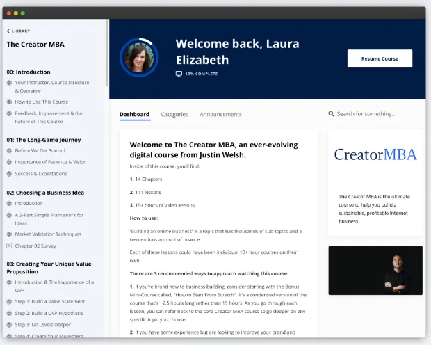431x345 pixels.
Task: Open lesson 'Step 1: Build a Value Statement'
Action: click(50, 302)
